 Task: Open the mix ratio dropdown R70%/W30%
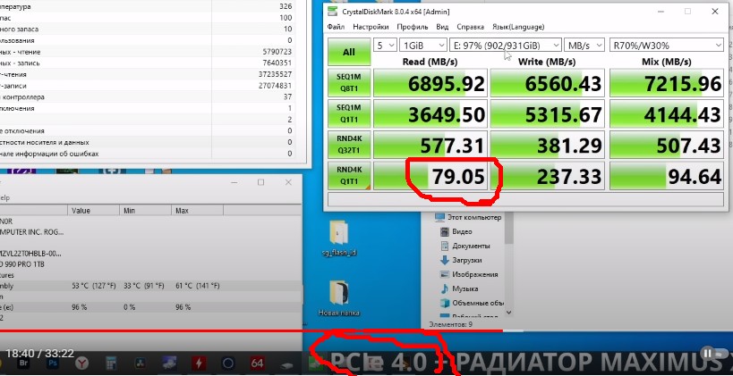click(x=667, y=46)
